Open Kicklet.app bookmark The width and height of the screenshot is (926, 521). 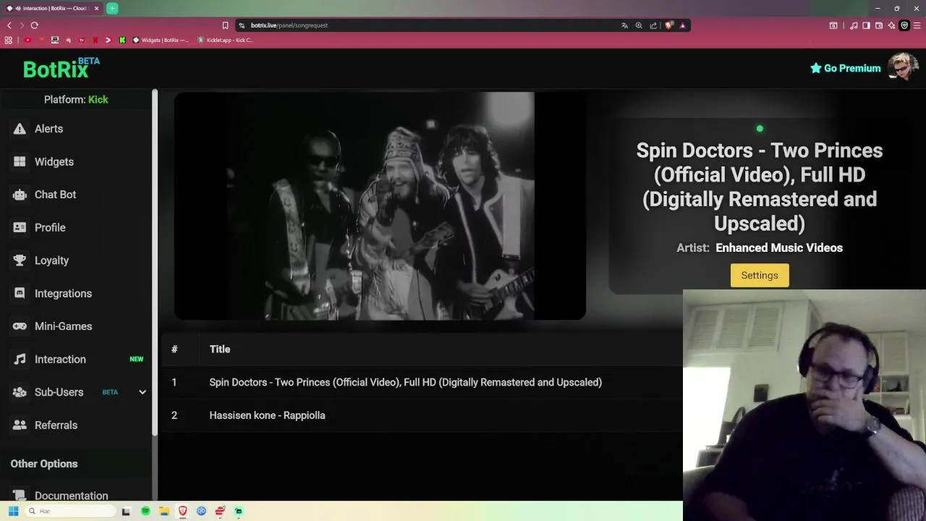[225, 40]
